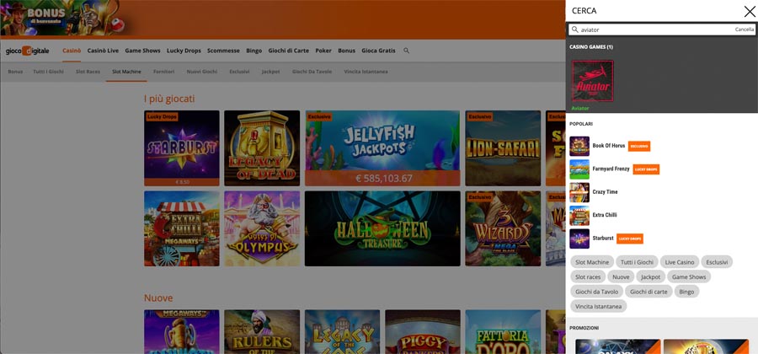This screenshot has width=758, height=354.
Task: Open the 3 Wizards game tile
Action: click(x=503, y=228)
